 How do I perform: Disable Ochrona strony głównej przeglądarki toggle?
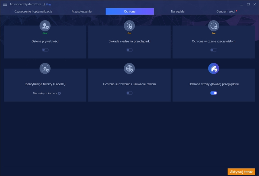point(214,93)
